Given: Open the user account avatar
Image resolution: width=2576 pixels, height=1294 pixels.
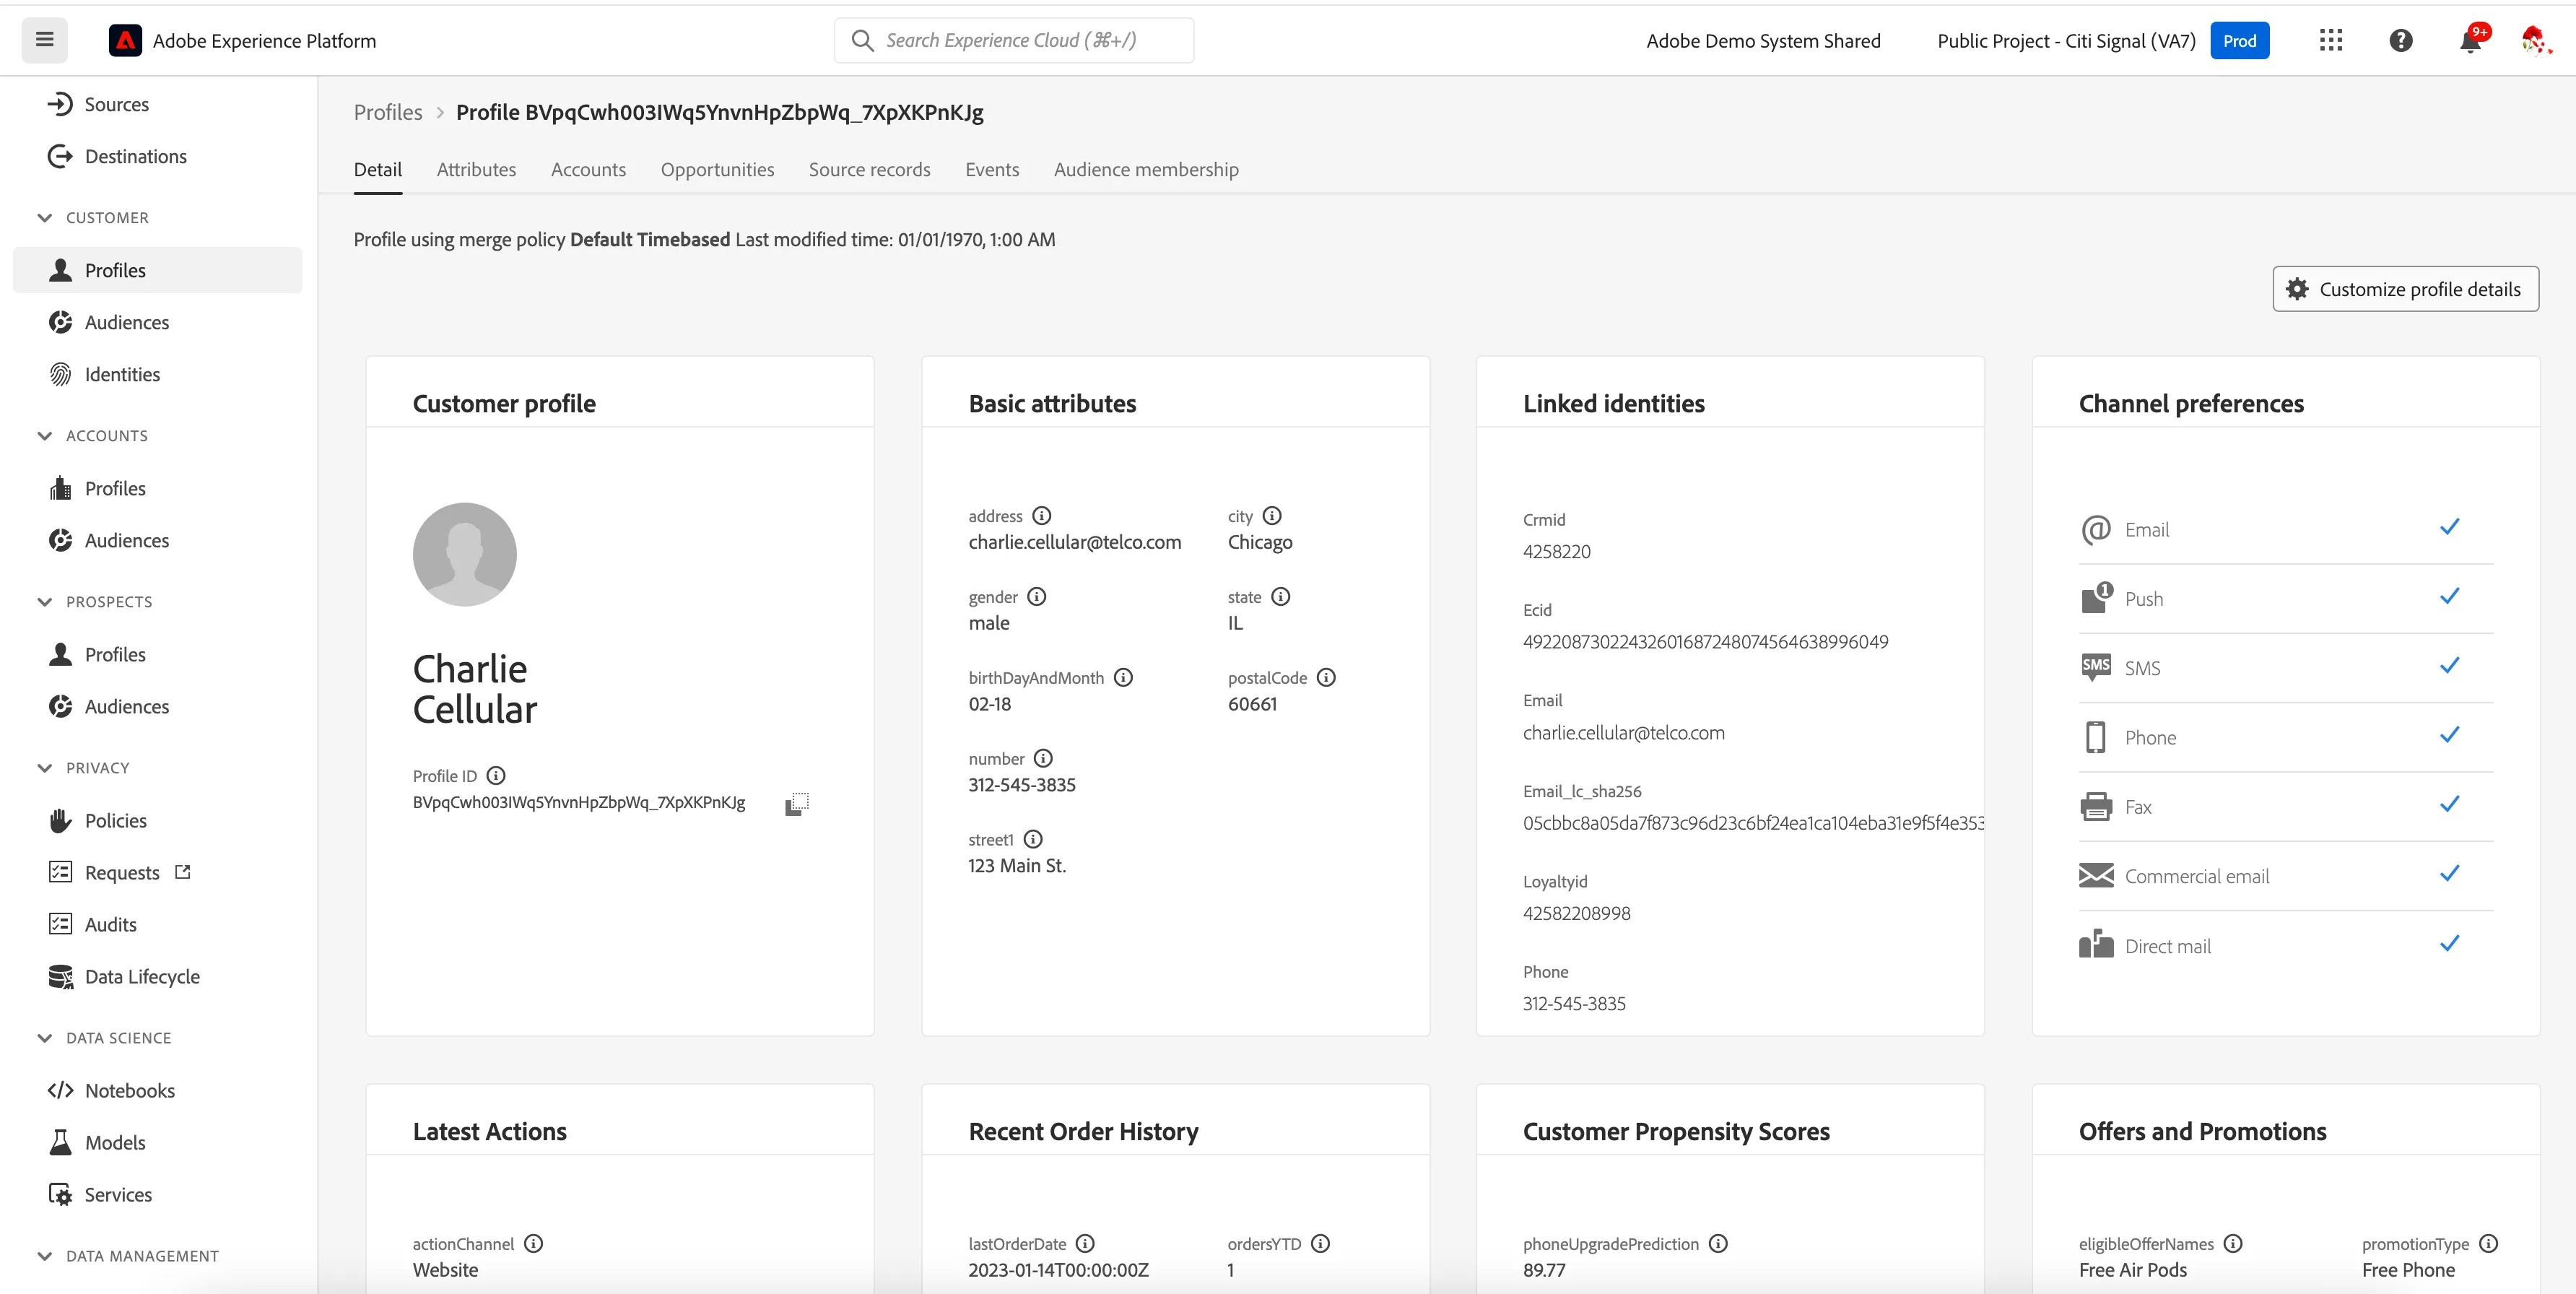Looking at the screenshot, I should pos(2535,40).
